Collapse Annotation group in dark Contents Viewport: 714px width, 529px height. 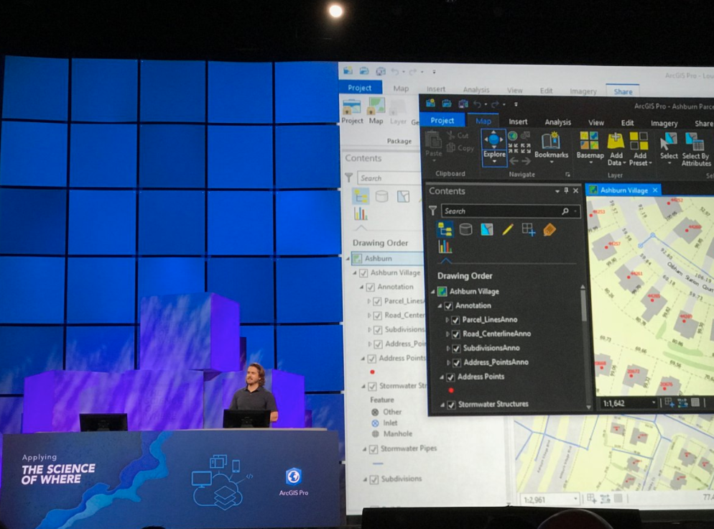(x=440, y=305)
